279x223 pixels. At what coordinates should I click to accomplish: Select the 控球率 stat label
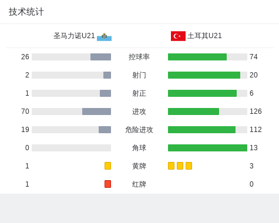[139, 57]
